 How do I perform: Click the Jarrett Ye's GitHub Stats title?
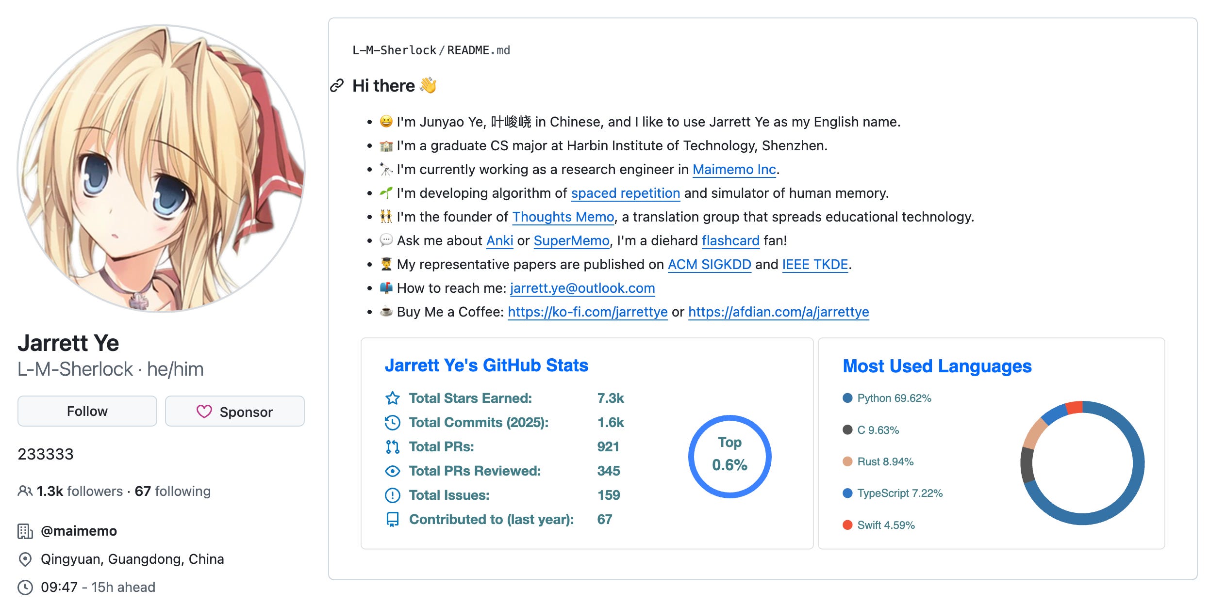tap(486, 366)
